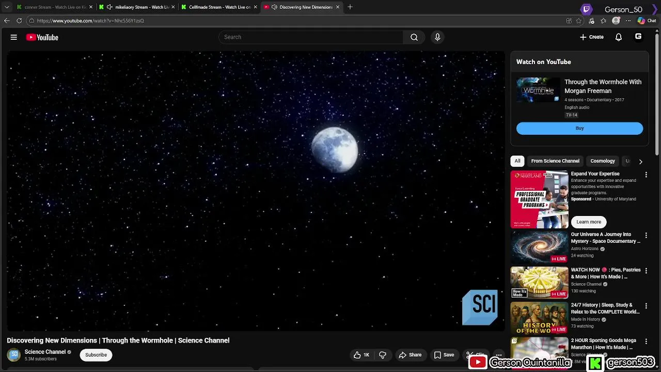Screen dimensions: 661x372
Task: Click the SCI logo in the video
Action: tap(480, 307)
